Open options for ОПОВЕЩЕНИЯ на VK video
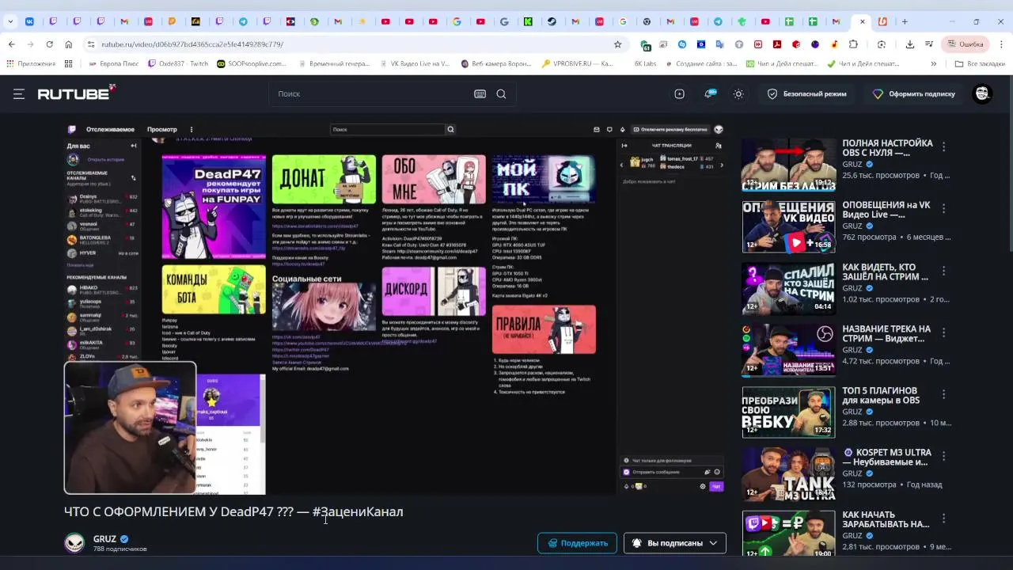The height and width of the screenshot is (570, 1013). coord(943,208)
